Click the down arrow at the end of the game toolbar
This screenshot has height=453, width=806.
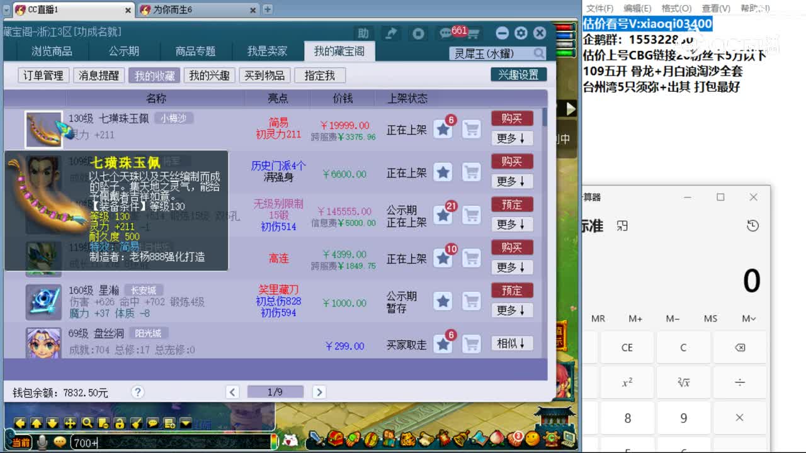[186, 423]
